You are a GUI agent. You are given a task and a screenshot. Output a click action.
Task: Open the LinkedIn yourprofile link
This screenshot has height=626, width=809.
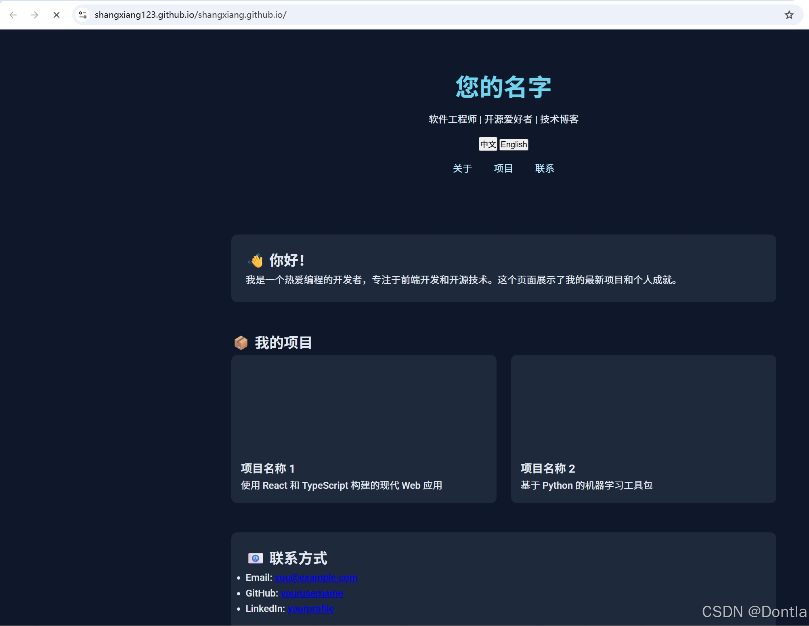pyautogui.click(x=310, y=609)
